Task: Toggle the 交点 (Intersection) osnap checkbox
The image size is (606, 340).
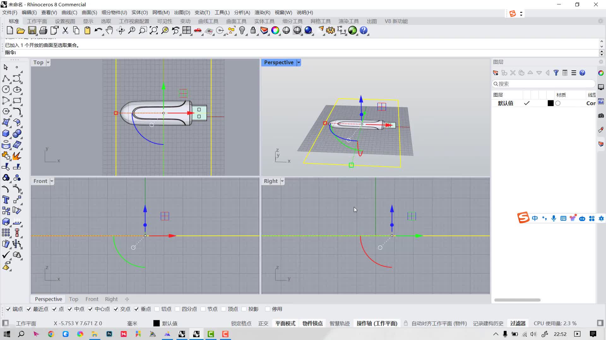Action: click(116, 309)
